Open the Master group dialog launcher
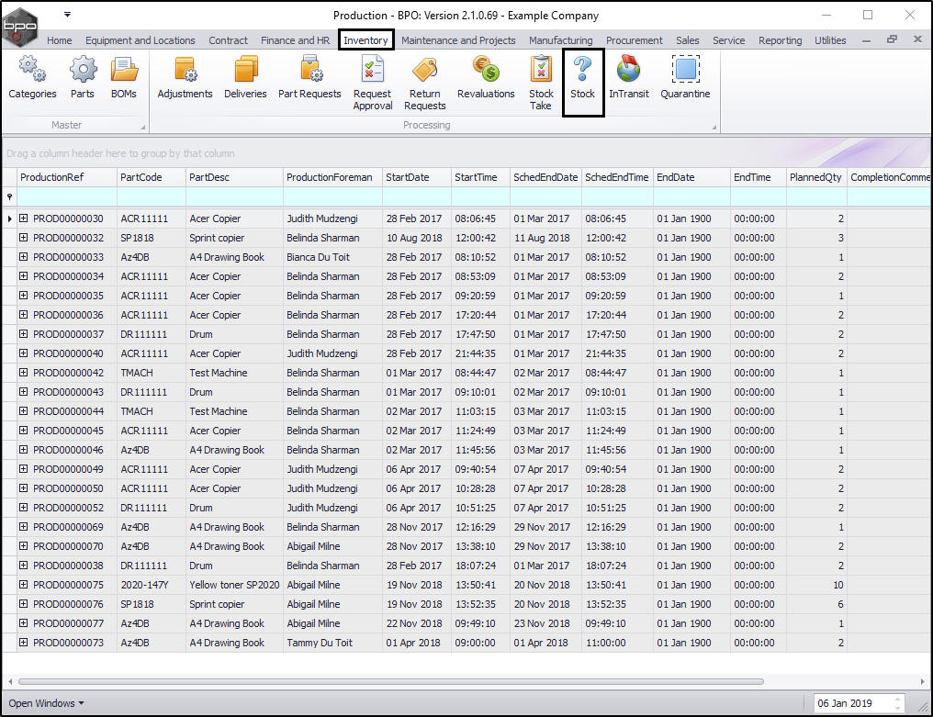The width and height of the screenshot is (933, 717). [143, 127]
